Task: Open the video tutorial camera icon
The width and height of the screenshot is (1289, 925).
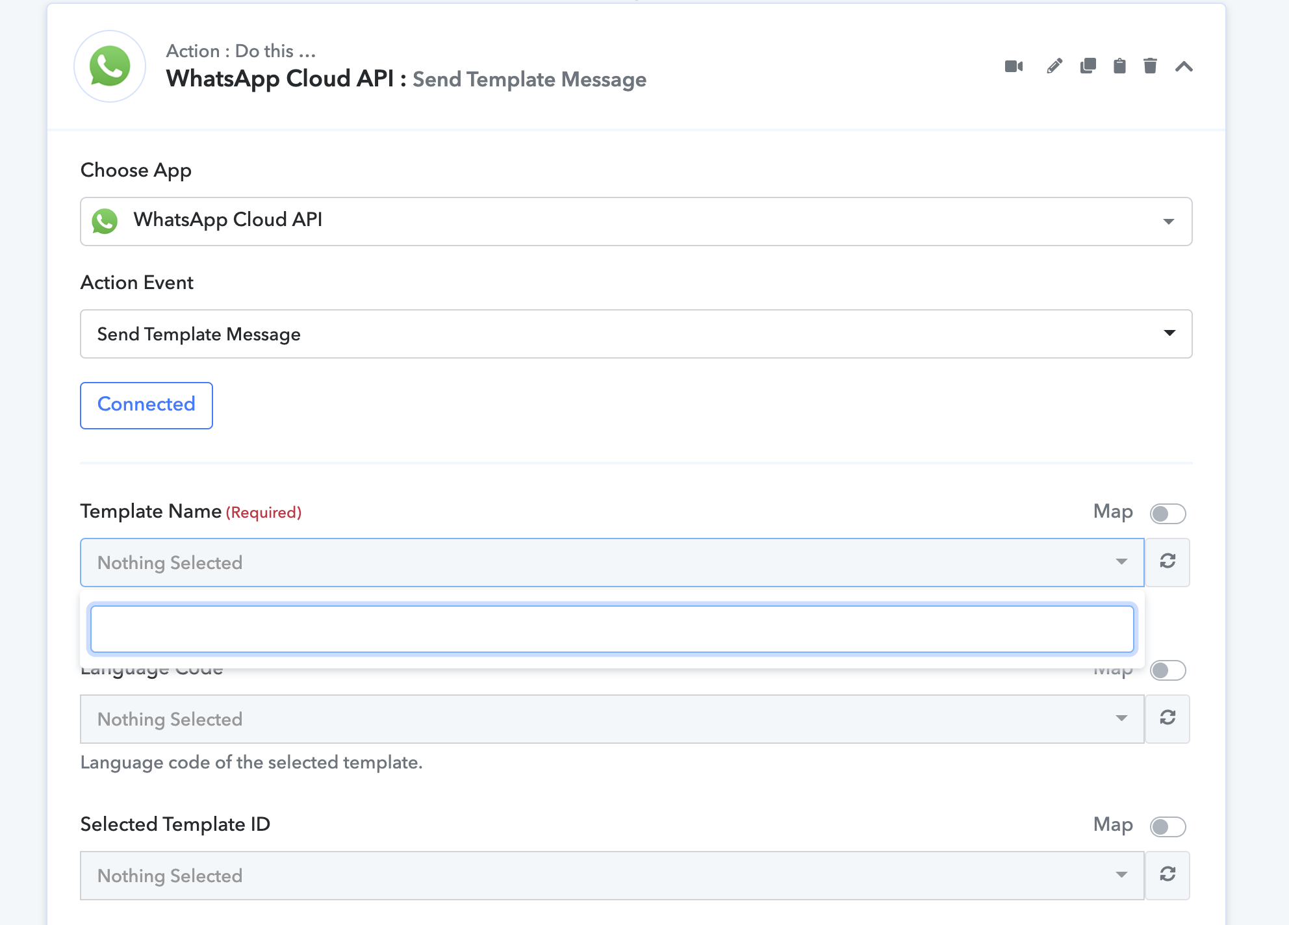Action: pos(1014,66)
